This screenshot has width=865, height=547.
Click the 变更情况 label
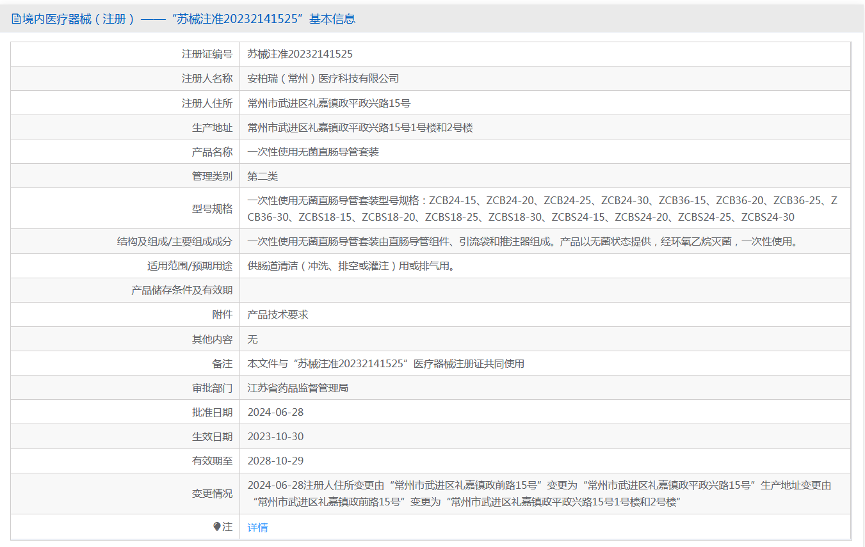(x=212, y=494)
